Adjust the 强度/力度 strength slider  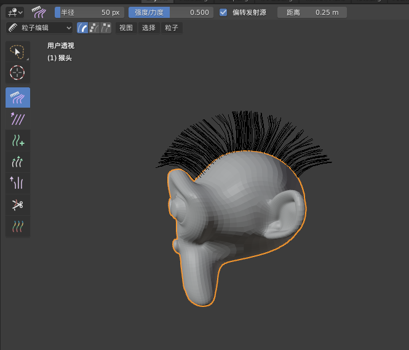[x=171, y=12]
